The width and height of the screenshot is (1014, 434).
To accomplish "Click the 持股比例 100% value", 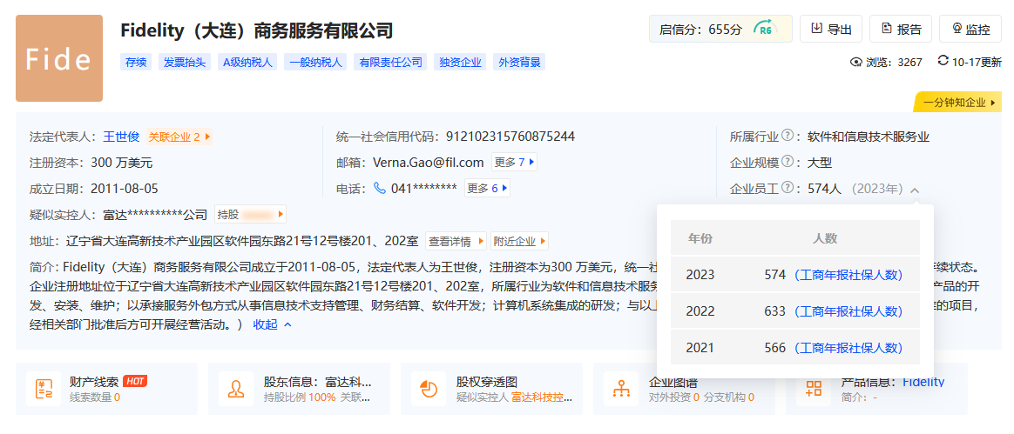I will pos(321,397).
